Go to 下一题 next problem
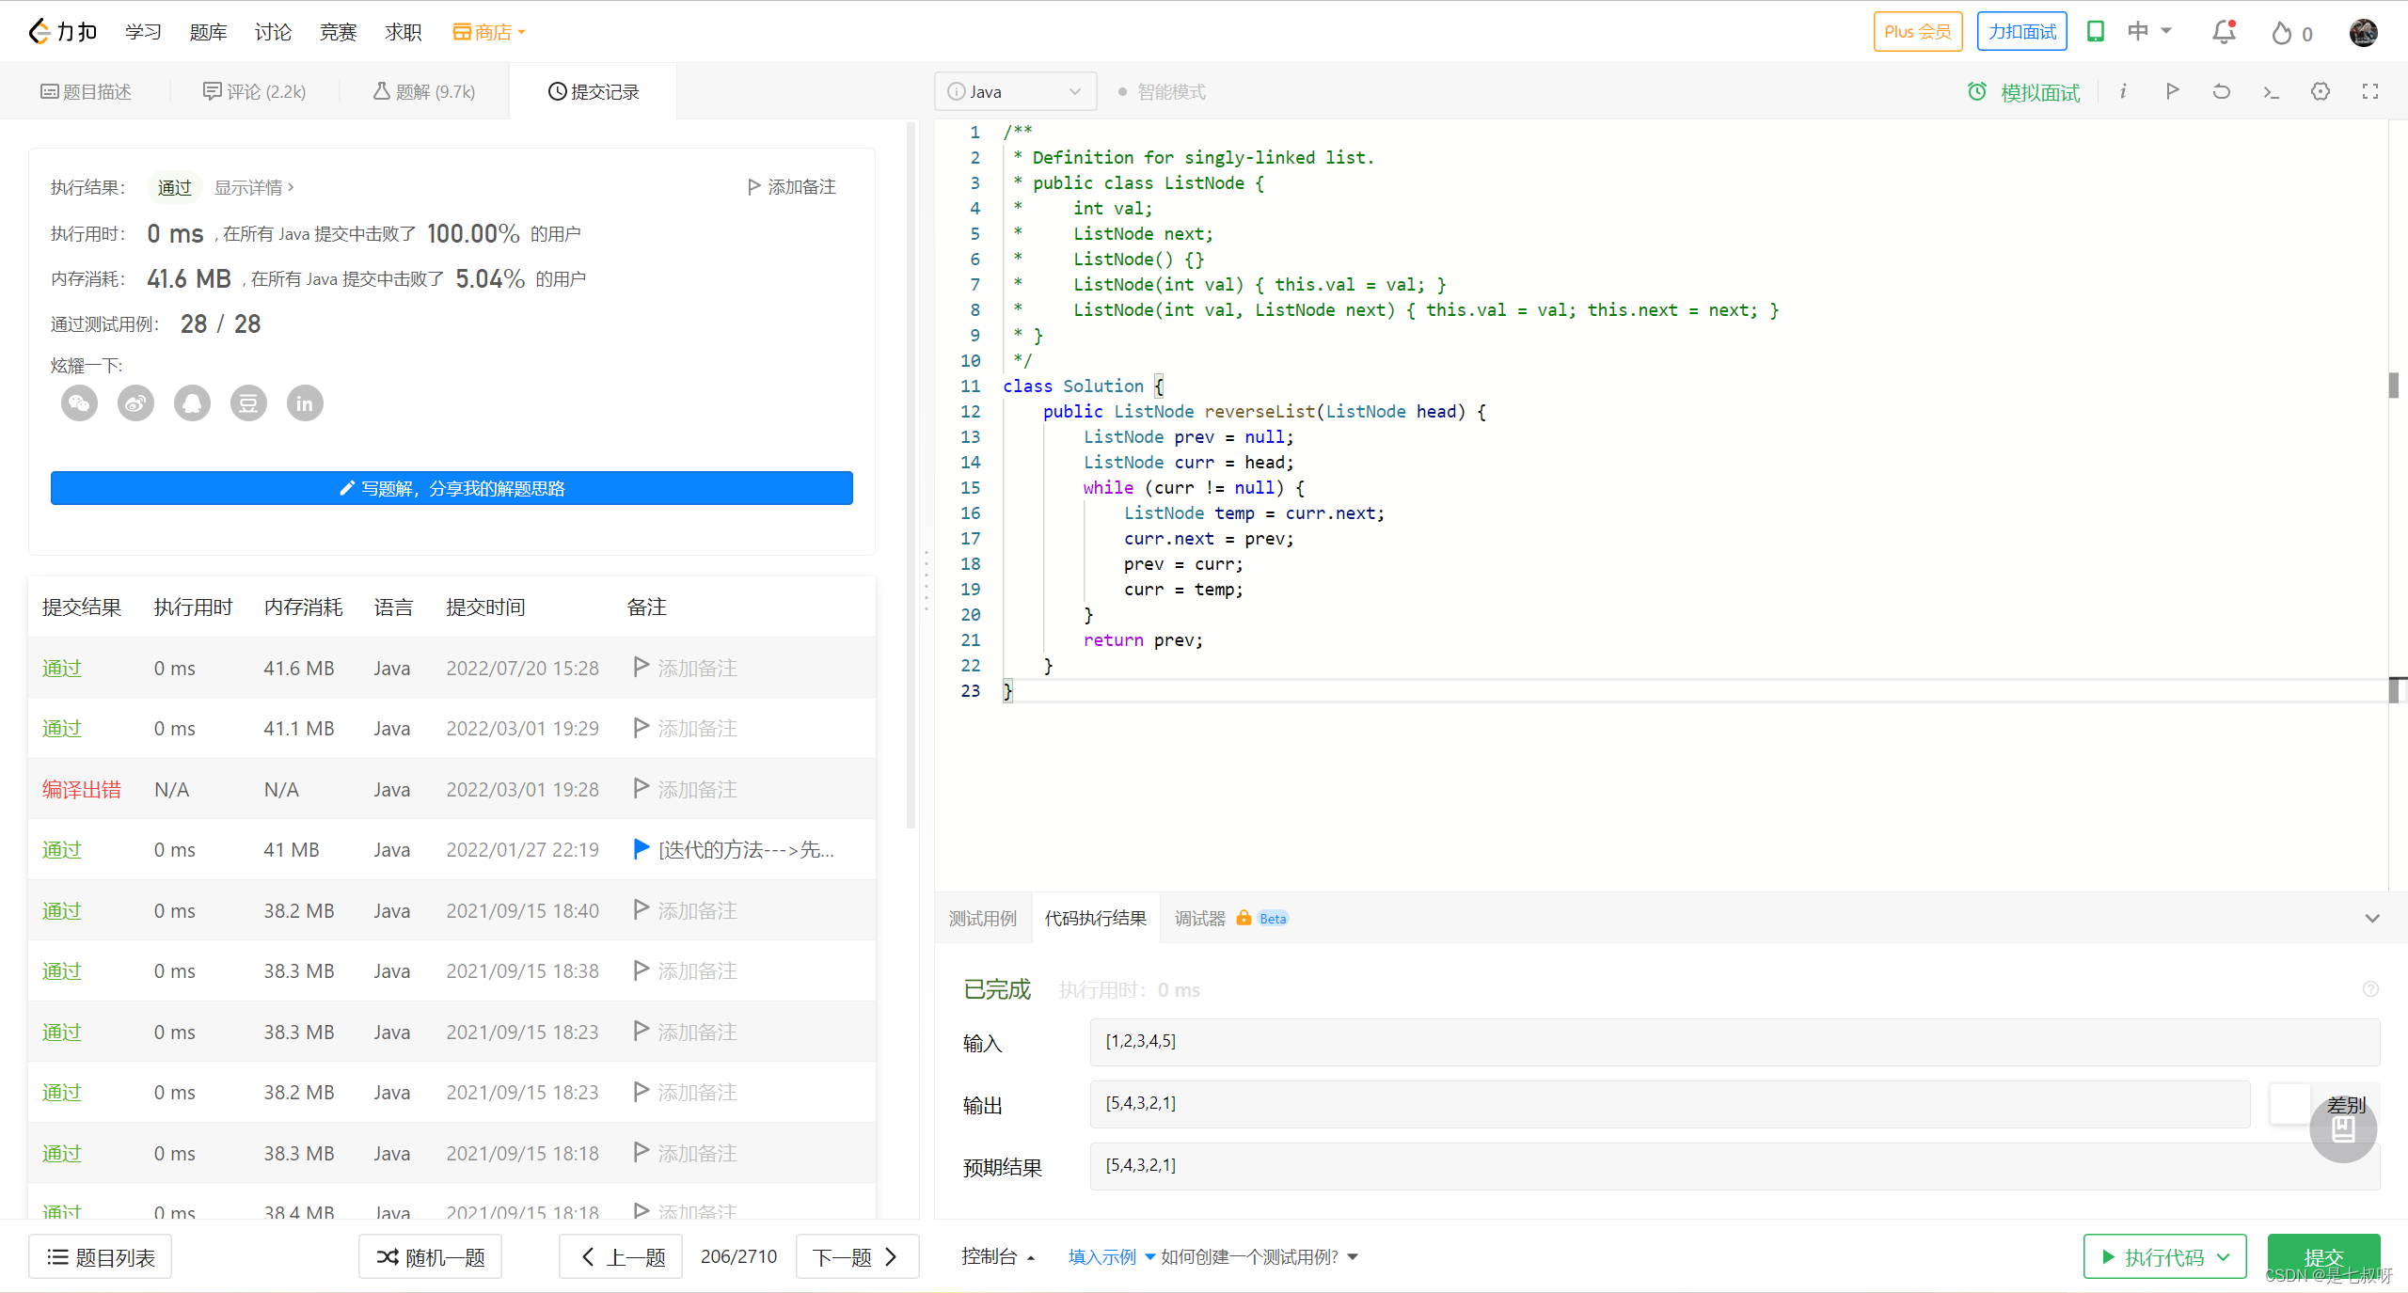Screen dimensions: 2408x1293 [x=856, y=1257]
